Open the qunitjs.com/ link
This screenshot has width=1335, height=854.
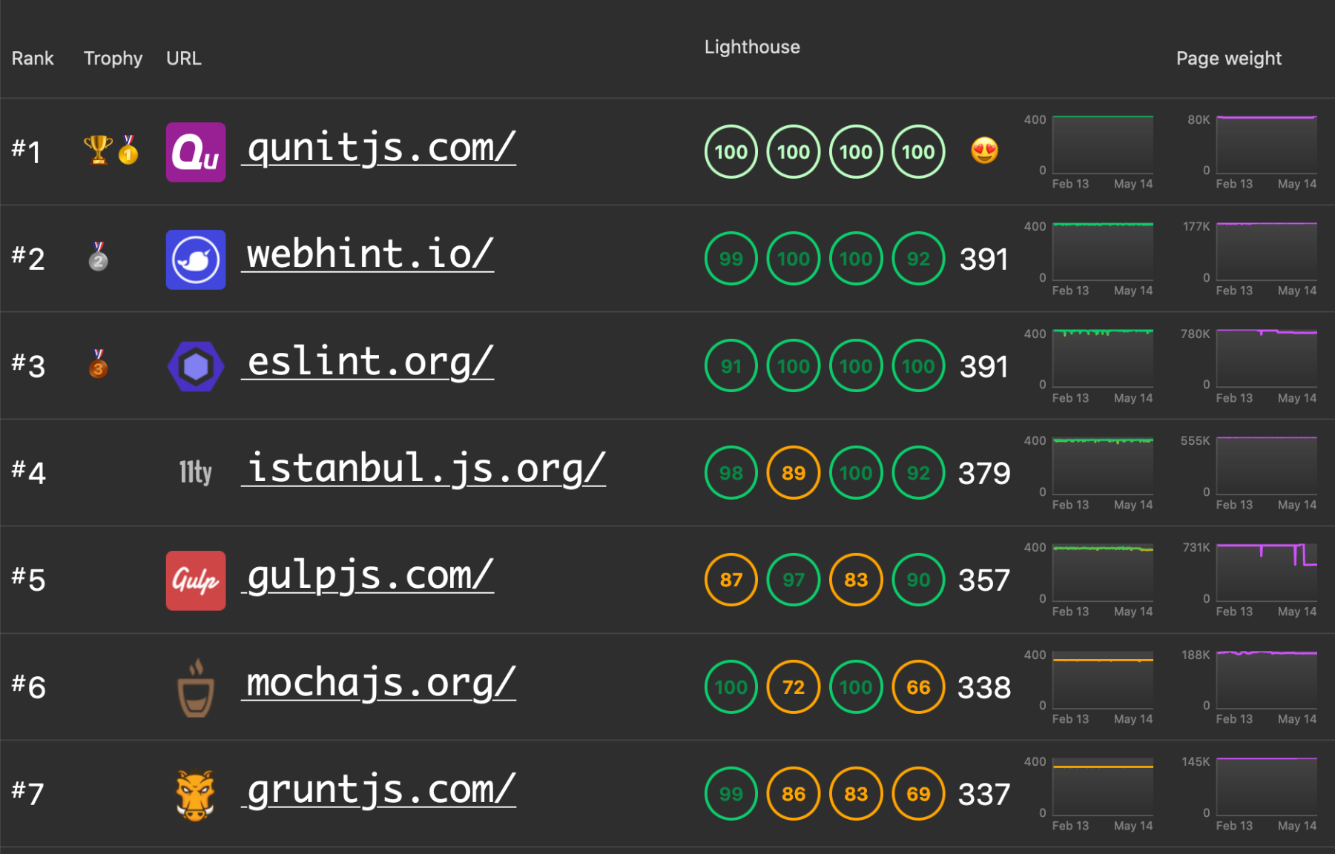coord(380,148)
